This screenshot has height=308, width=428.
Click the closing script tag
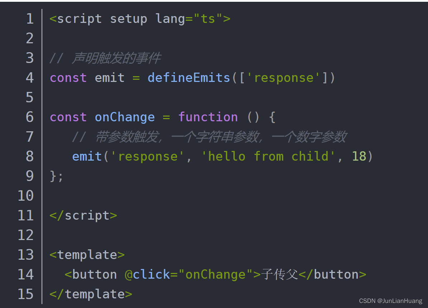(x=83, y=215)
